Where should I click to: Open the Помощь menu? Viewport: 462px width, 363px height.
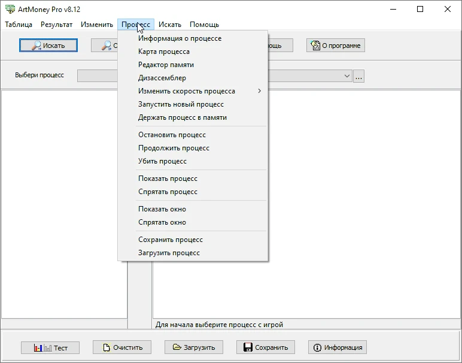pos(204,25)
